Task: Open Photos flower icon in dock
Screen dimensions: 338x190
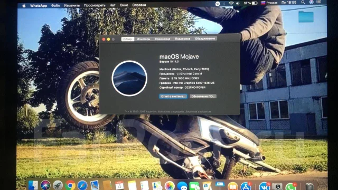Action: point(170,185)
